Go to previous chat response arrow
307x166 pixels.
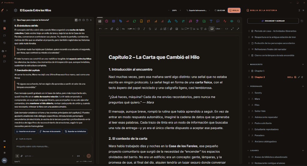pos(73,156)
